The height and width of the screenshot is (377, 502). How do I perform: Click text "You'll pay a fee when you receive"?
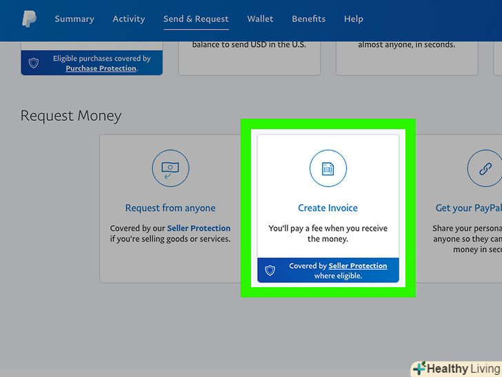tap(328, 229)
